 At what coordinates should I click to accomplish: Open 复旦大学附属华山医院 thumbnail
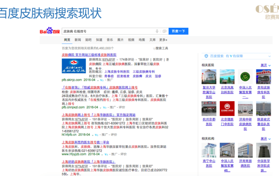click(209, 77)
